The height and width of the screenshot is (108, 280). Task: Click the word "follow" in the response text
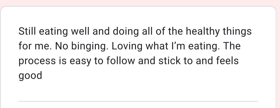tap(121, 61)
